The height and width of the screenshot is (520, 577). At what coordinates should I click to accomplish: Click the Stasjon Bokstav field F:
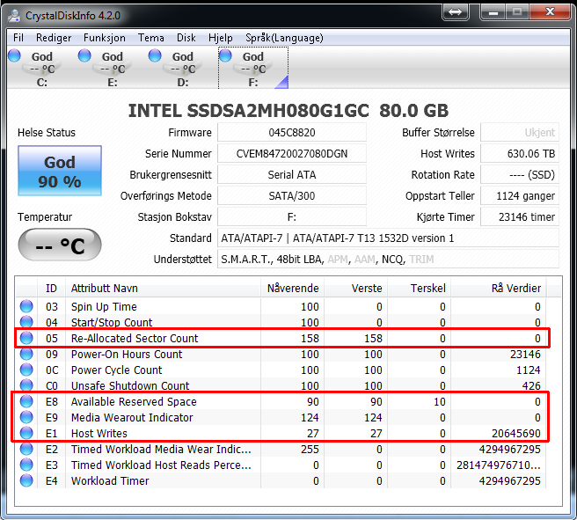coord(292,216)
